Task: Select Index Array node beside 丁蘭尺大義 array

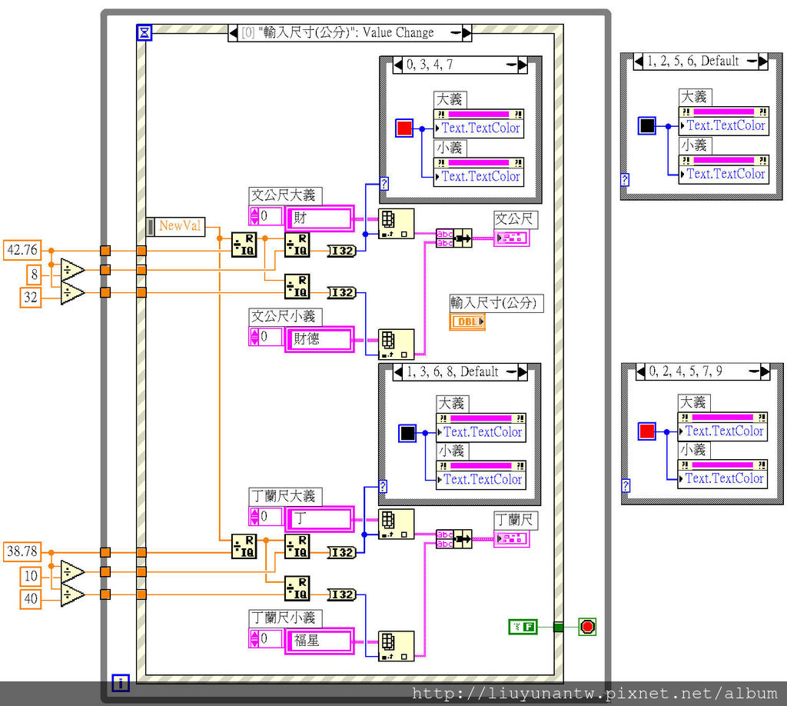Action: pos(396,525)
